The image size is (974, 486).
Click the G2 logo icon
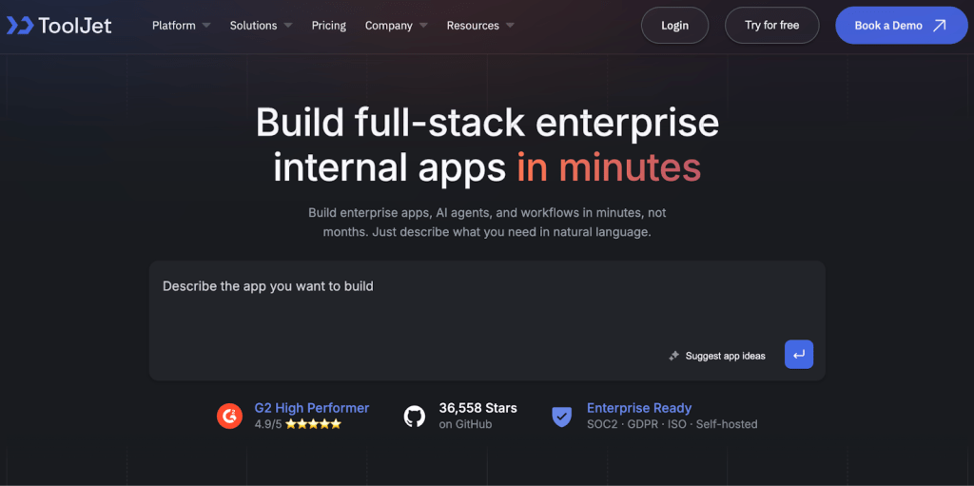[230, 416]
